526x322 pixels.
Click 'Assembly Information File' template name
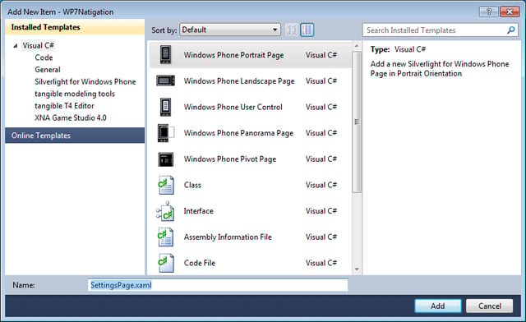(x=228, y=237)
